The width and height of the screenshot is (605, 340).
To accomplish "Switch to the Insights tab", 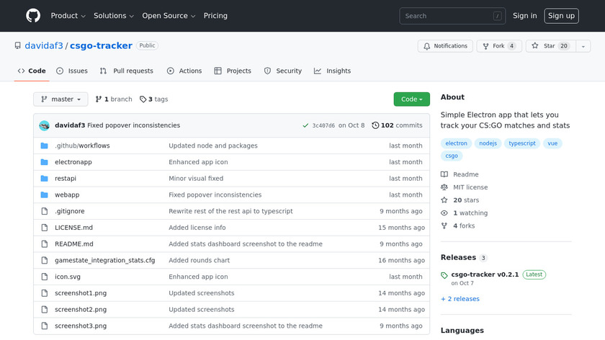I will click(x=332, y=71).
